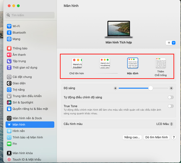The width and height of the screenshot is (181, 163).
Task: Click the Dò tìm Màn hình button
Action: (157, 137)
